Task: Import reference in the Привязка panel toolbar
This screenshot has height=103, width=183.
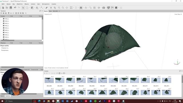Action: (x=1, y=13)
